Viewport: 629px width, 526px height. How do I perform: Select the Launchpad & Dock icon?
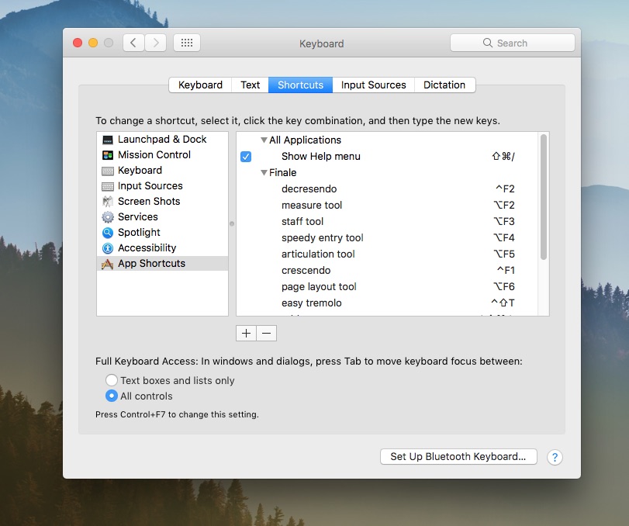click(x=108, y=140)
